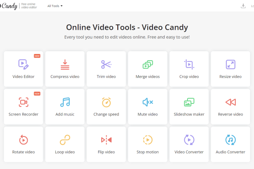This screenshot has width=254, height=169.
Task: Select the "Rotate video" label
Action: point(24,152)
